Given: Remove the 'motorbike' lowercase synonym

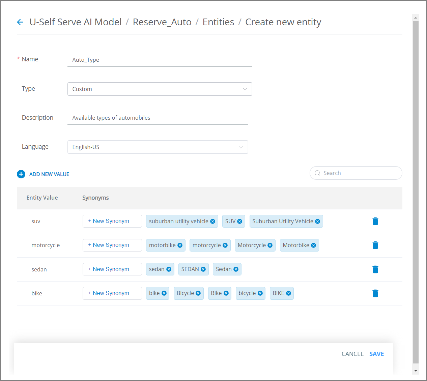Looking at the screenshot, I should coord(180,245).
